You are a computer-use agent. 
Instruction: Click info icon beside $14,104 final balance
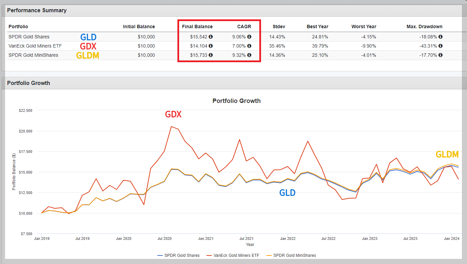point(211,46)
